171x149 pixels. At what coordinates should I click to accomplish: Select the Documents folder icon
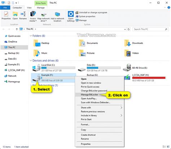click(82, 43)
